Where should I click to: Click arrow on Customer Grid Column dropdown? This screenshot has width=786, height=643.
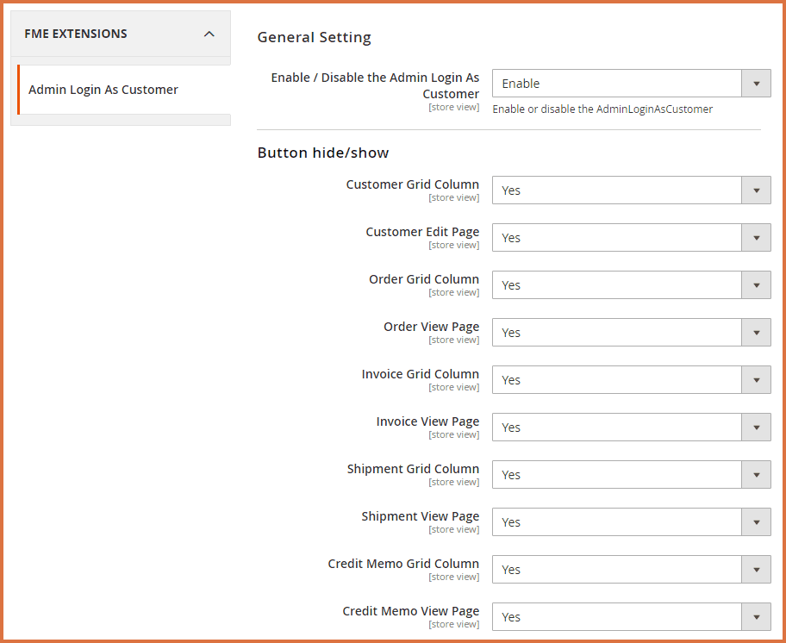(x=756, y=190)
